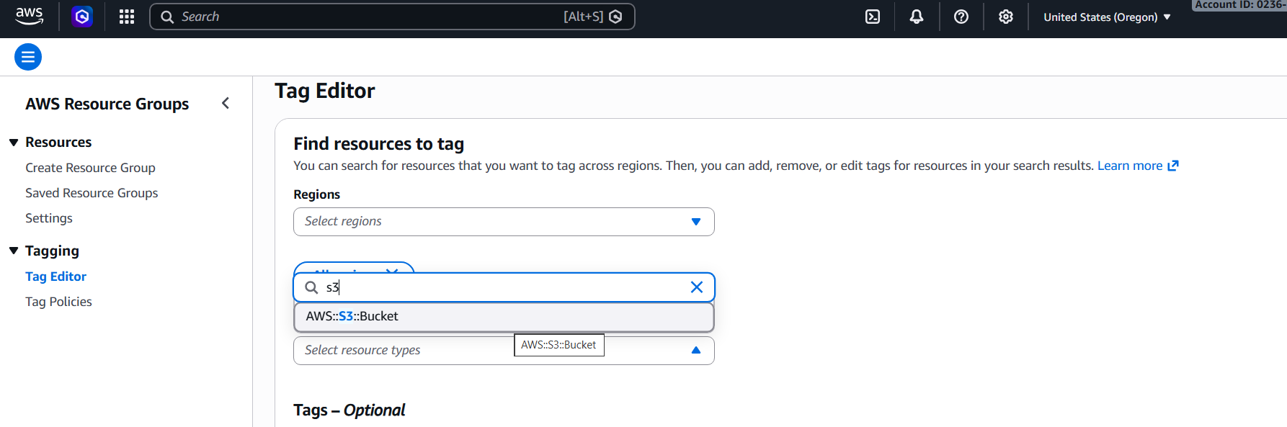
Task: Toggle the blue hamburger navigation button
Action: click(x=28, y=57)
